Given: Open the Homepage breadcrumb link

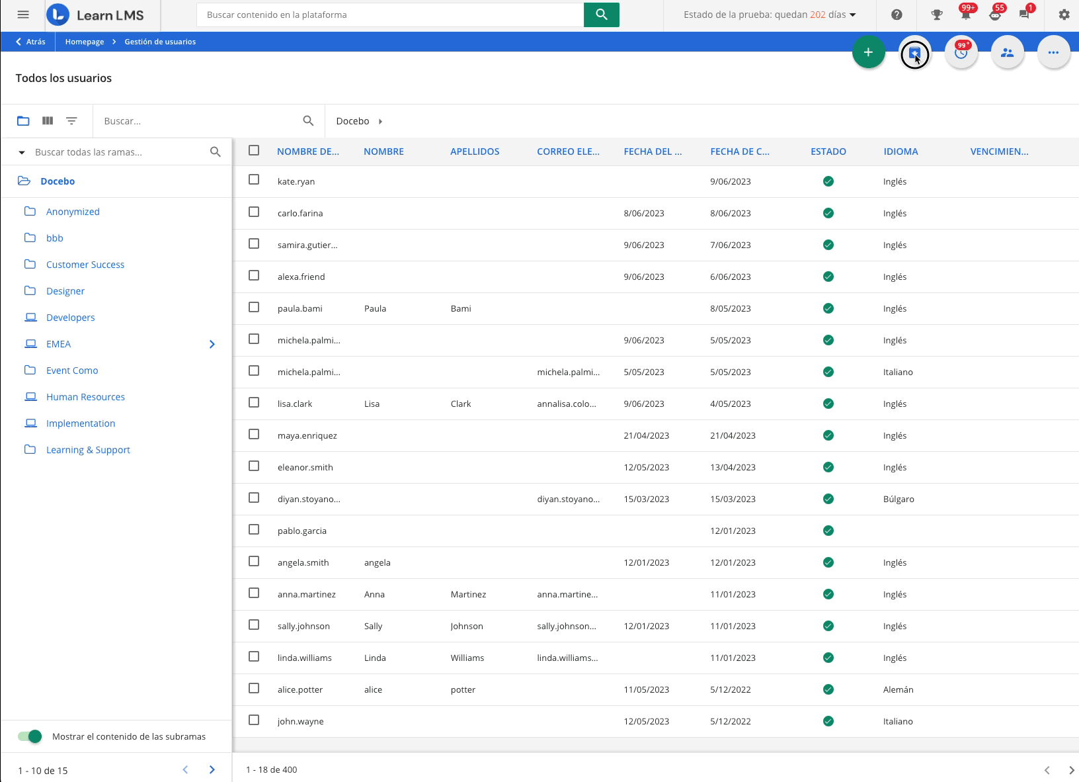Looking at the screenshot, I should 85,42.
